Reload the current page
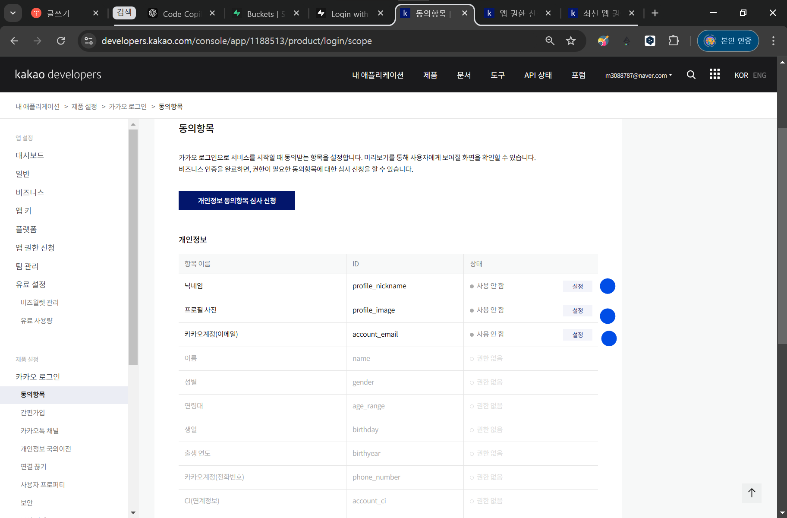 (61, 41)
